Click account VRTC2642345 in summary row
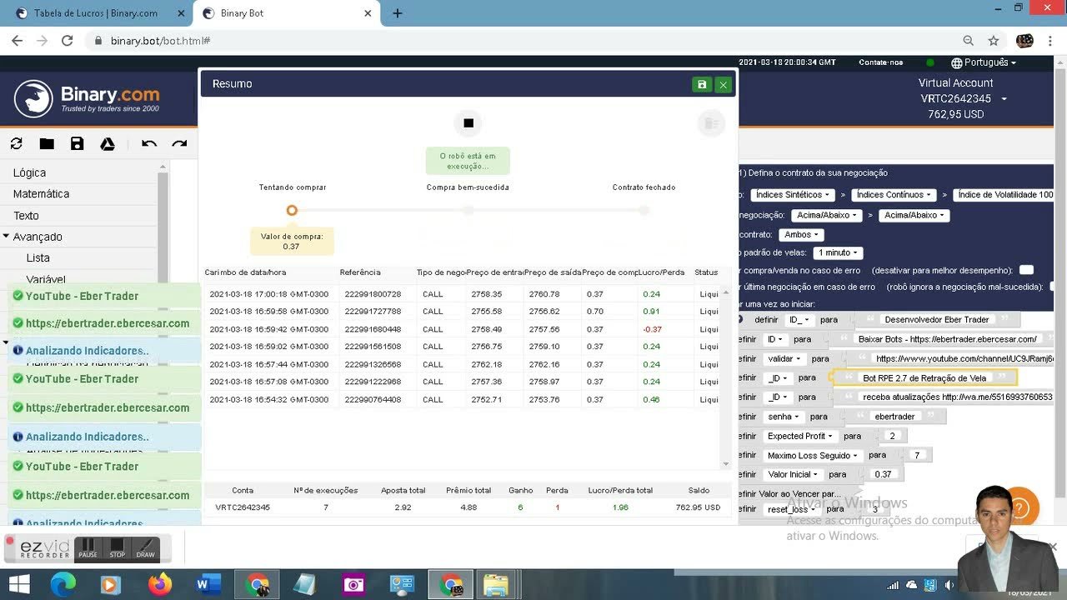This screenshot has height=600, width=1067. coord(243,507)
